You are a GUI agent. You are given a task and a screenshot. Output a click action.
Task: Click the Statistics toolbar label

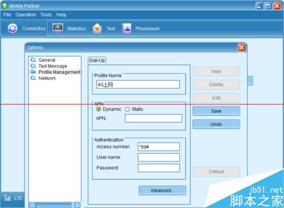tap(76, 28)
